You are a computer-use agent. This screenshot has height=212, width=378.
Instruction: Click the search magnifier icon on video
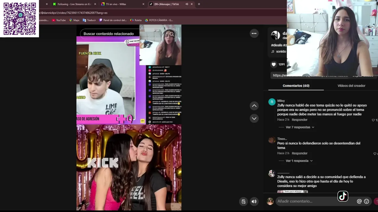tap(172, 34)
